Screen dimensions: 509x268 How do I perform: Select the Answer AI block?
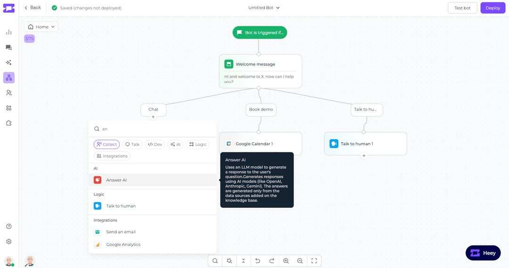(x=153, y=180)
